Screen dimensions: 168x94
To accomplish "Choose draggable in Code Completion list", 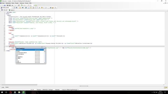I will (x=30, y=57).
